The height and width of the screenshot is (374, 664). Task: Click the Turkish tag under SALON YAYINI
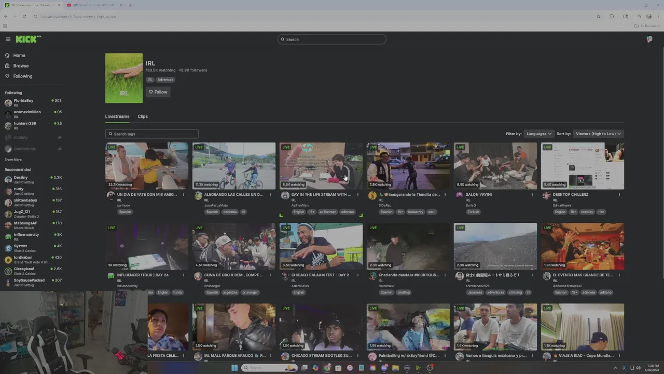(x=473, y=212)
